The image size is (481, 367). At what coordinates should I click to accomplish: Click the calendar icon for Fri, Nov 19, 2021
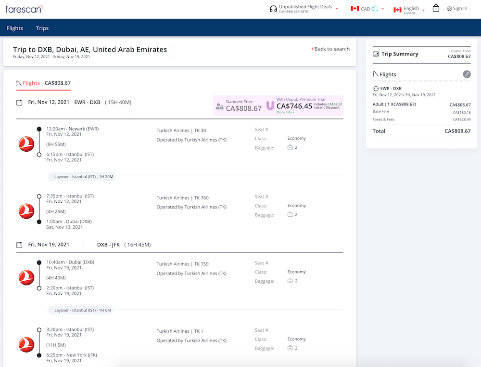coord(19,245)
